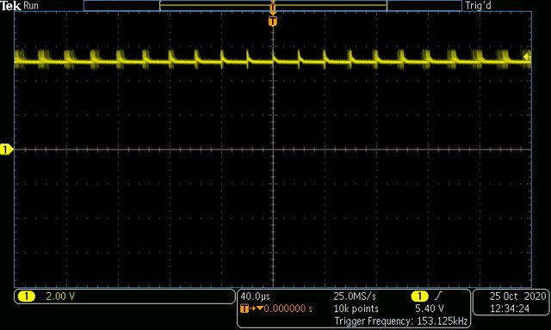Click the 25.0MS/s sample rate readout
551x330 pixels.
pos(355,296)
